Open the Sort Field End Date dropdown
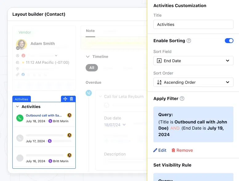 tap(193, 61)
